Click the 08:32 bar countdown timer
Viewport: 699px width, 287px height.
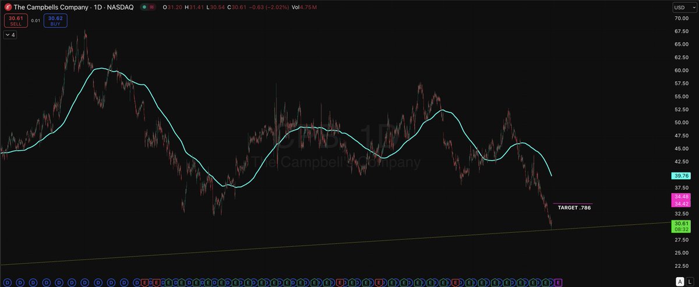(x=681, y=230)
